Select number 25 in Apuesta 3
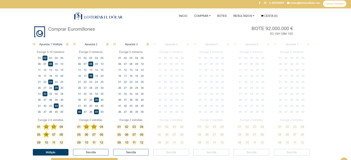The width and height of the screenshot is (351, 160). tap(142, 82)
